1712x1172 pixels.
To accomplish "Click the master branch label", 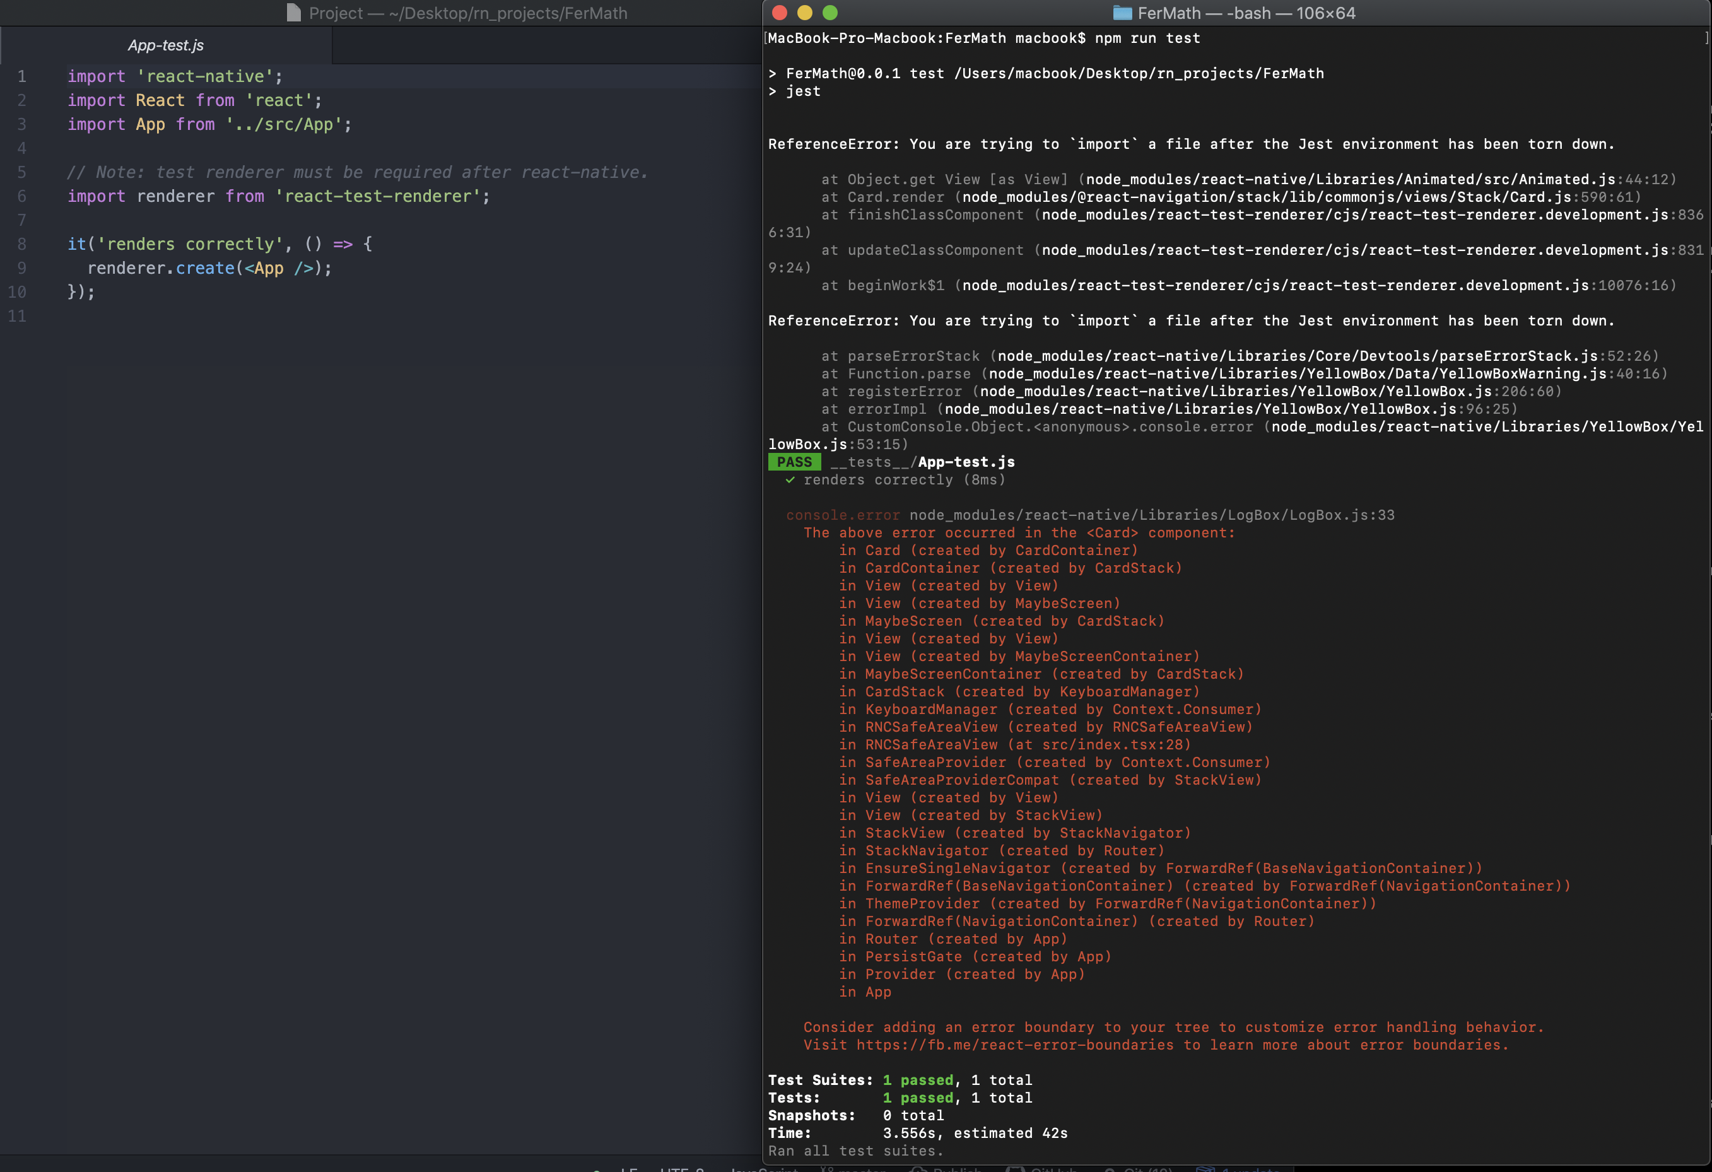I will (864, 1169).
